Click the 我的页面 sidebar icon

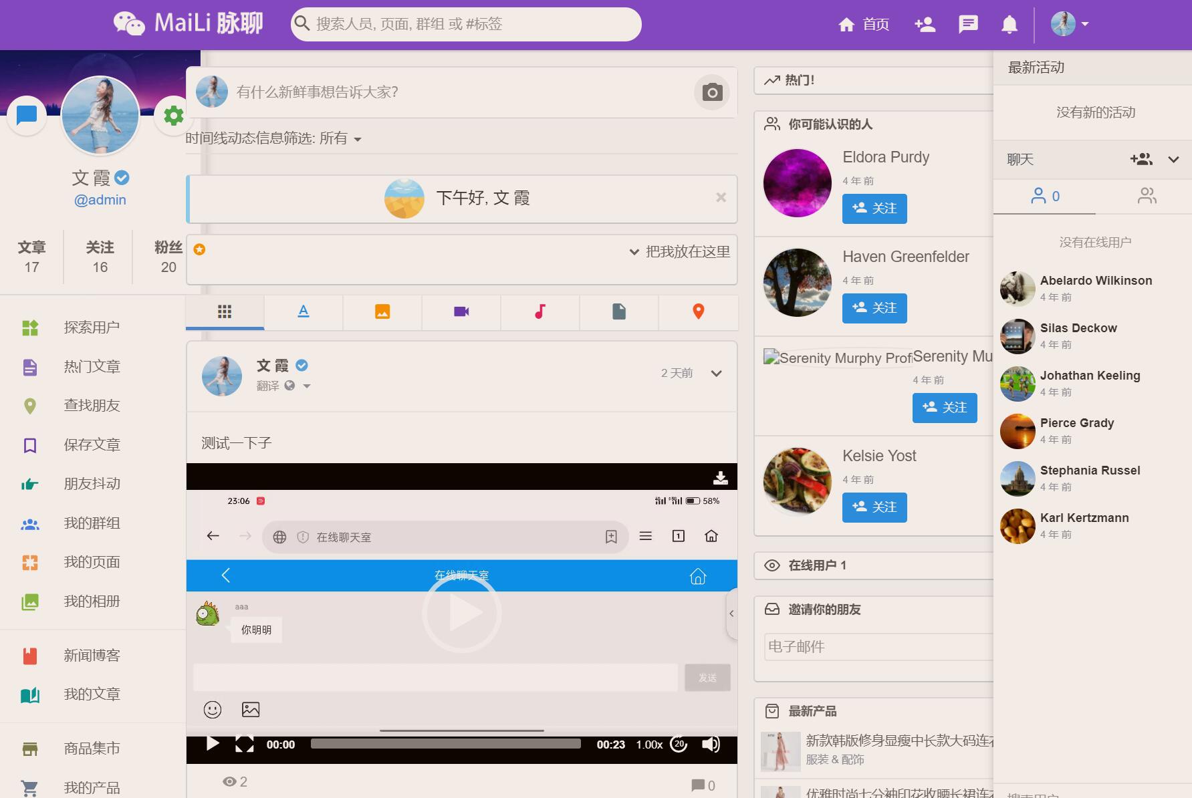point(30,563)
